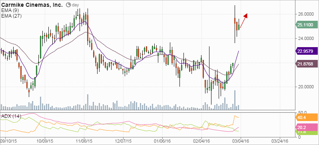
Task: Click the green 11.8 indicator value tag
Action: [306, 132]
